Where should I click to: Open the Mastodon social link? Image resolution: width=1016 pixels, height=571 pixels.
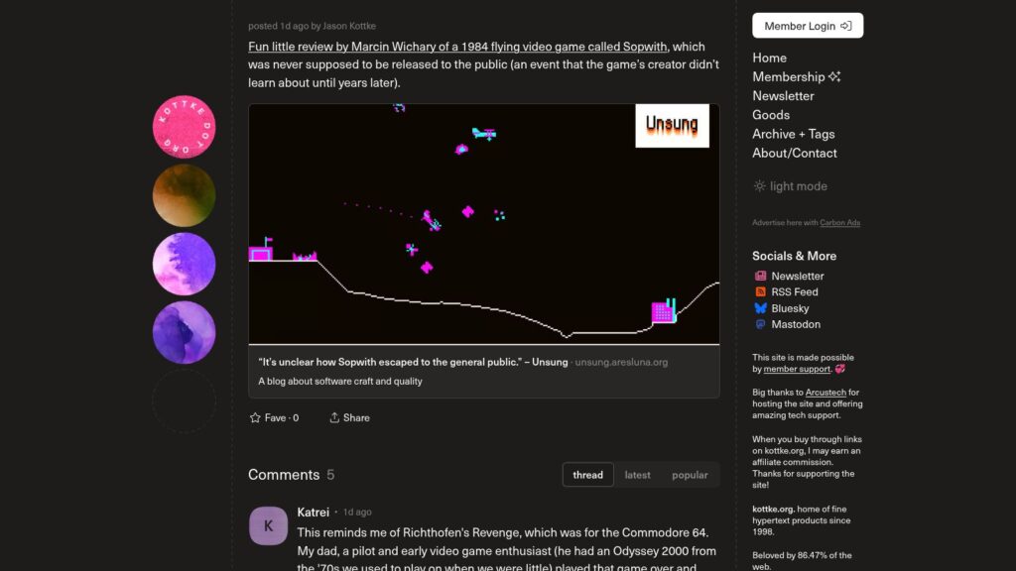[x=796, y=324]
